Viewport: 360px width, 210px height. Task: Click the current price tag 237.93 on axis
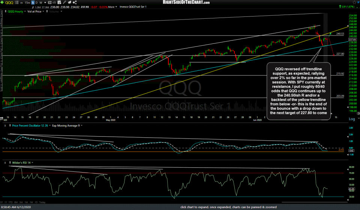click(352, 40)
